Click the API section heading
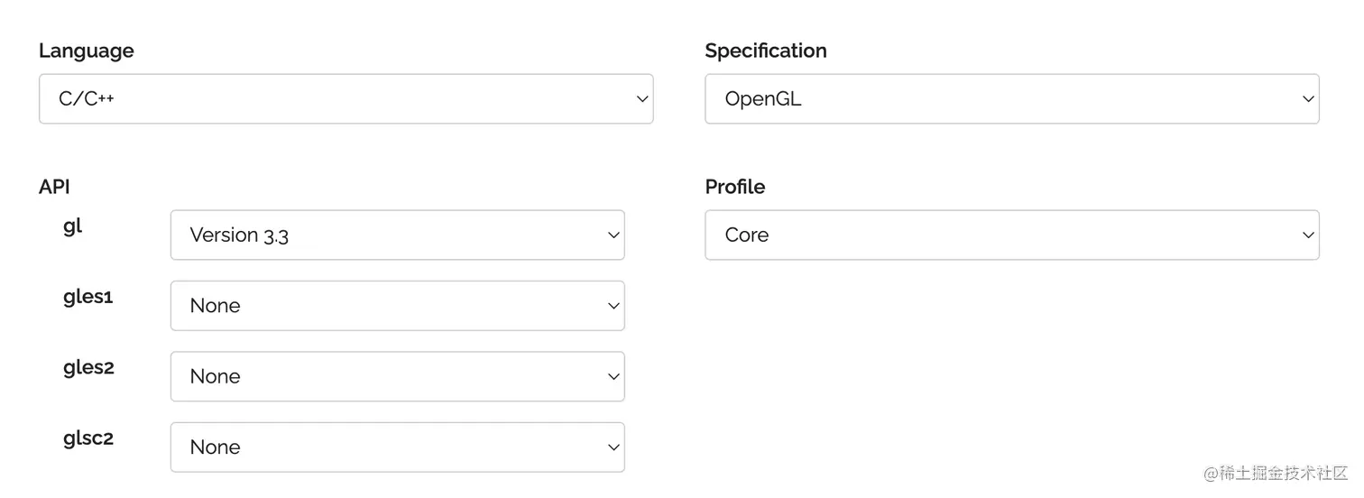The height and width of the screenshot is (498, 1364). 54,187
